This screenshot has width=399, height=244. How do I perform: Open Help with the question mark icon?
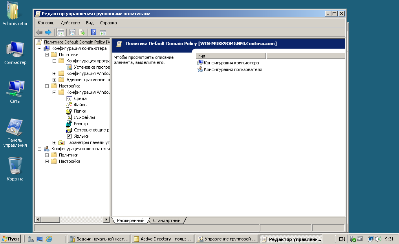coord(93,32)
